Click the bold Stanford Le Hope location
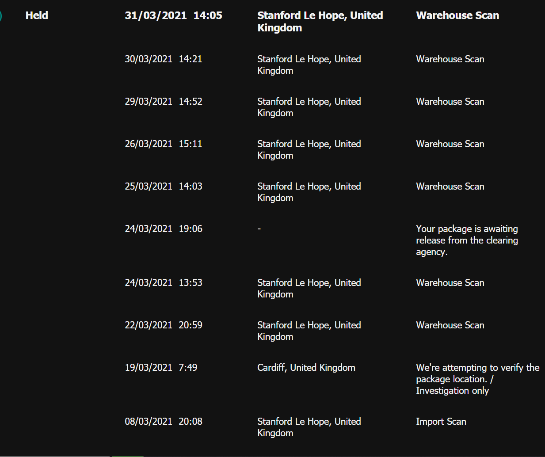The height and width of the screenshot is (457, 545). [x=320, y=21]
